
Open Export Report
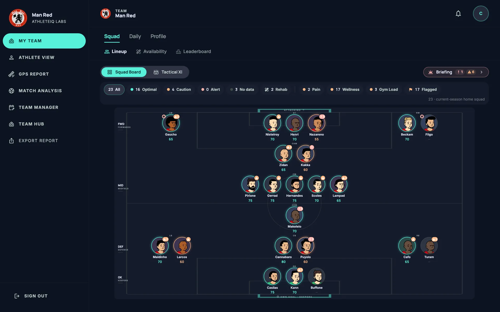coord(44,141)
